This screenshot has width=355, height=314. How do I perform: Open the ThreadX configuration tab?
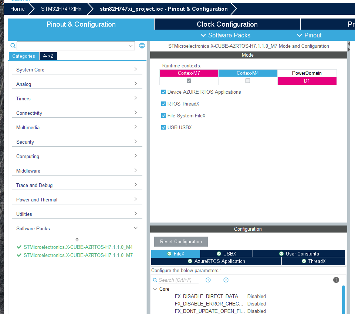(x=313, y=261)
